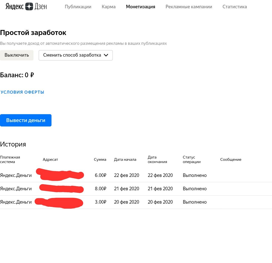
Task: Click the Платежная система column header
Action: pyautogui.click(x=10, y=160)
